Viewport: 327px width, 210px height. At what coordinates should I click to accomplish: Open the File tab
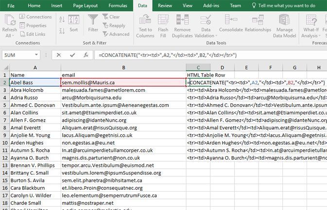click(11, 6)
